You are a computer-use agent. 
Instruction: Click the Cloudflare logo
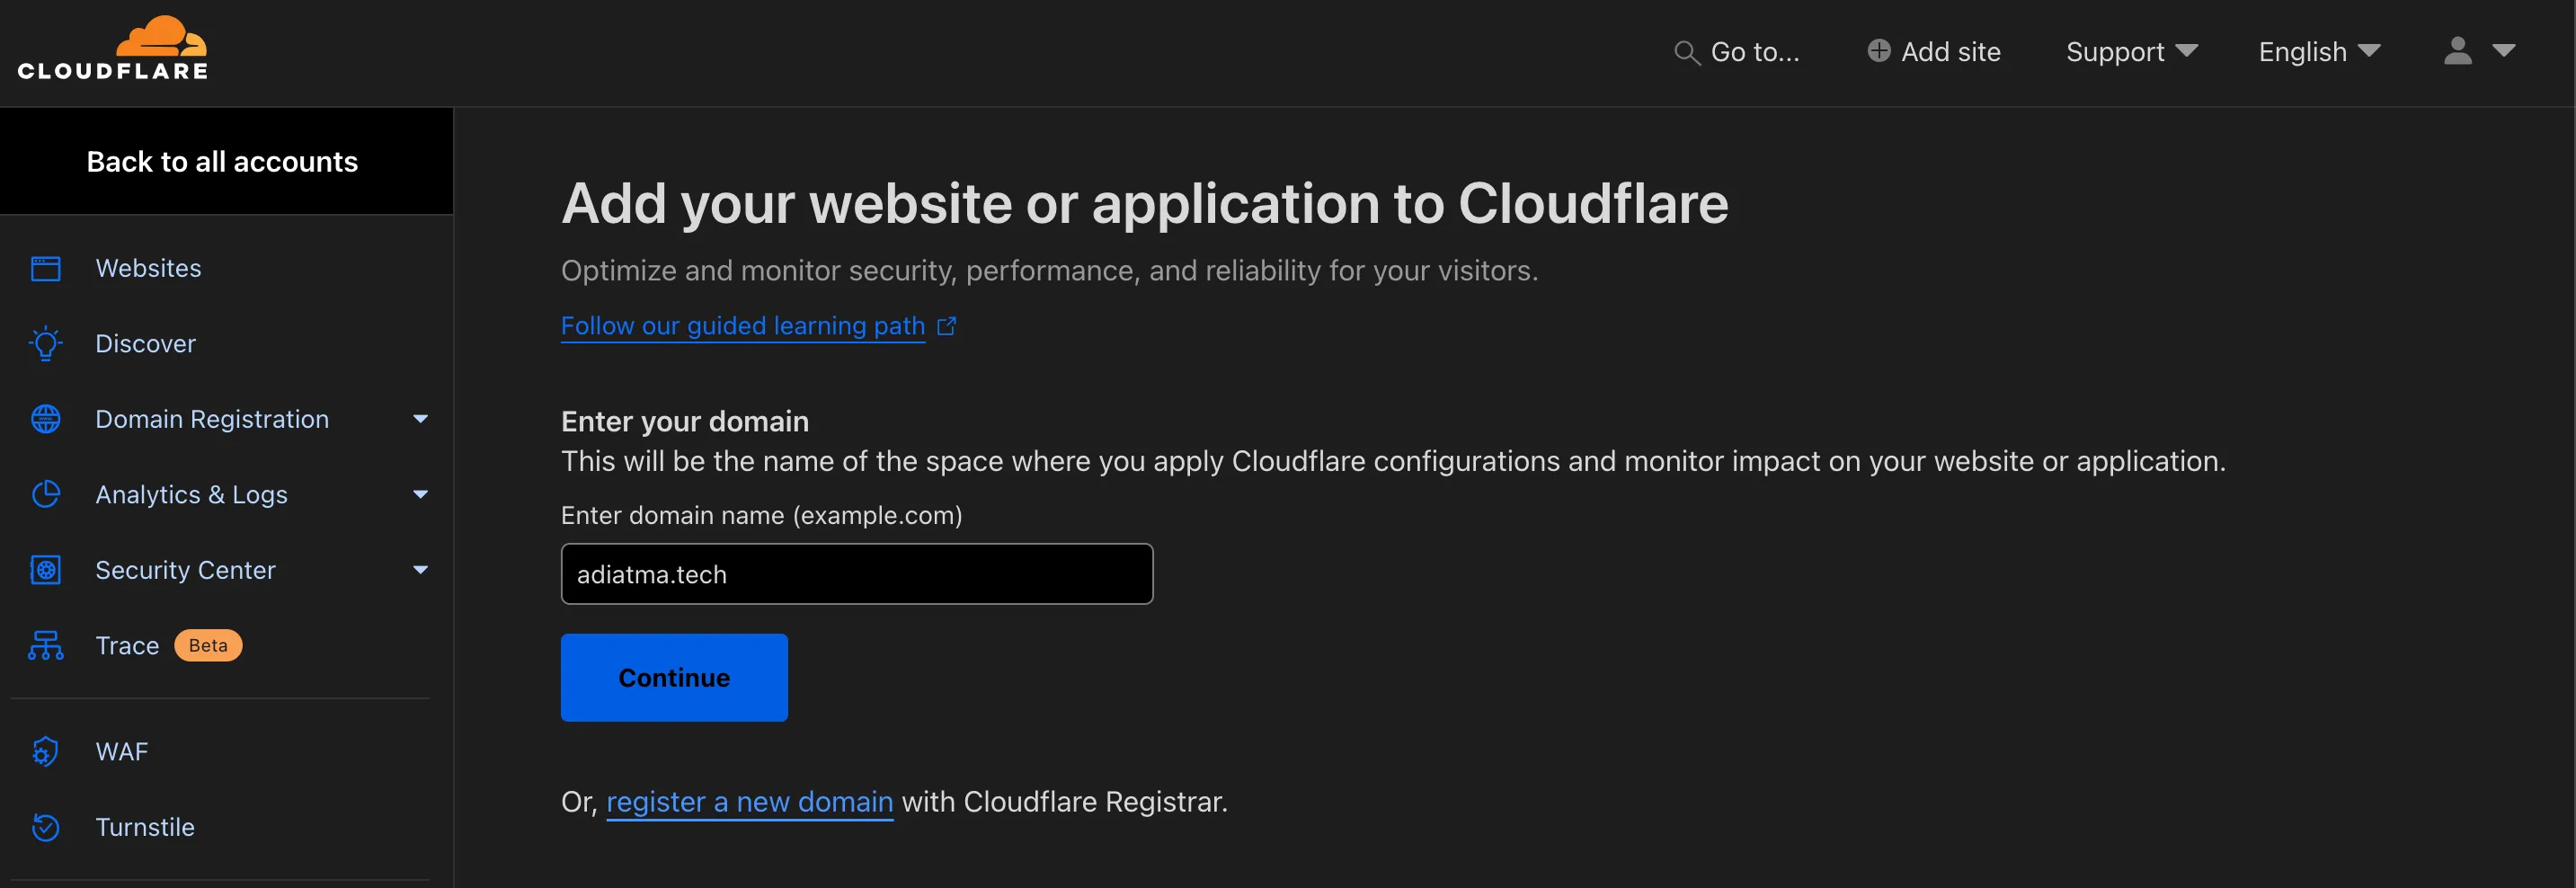tap(113, 48)
